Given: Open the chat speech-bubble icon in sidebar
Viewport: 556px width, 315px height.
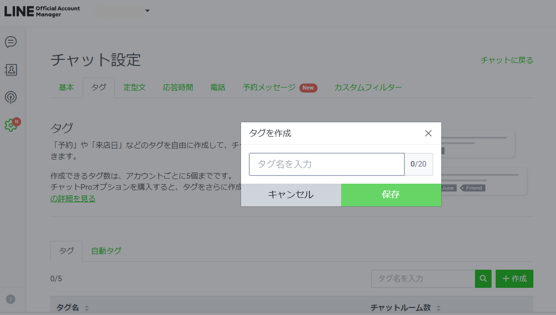Looking at the screenshot, I should tap(11, 42).
